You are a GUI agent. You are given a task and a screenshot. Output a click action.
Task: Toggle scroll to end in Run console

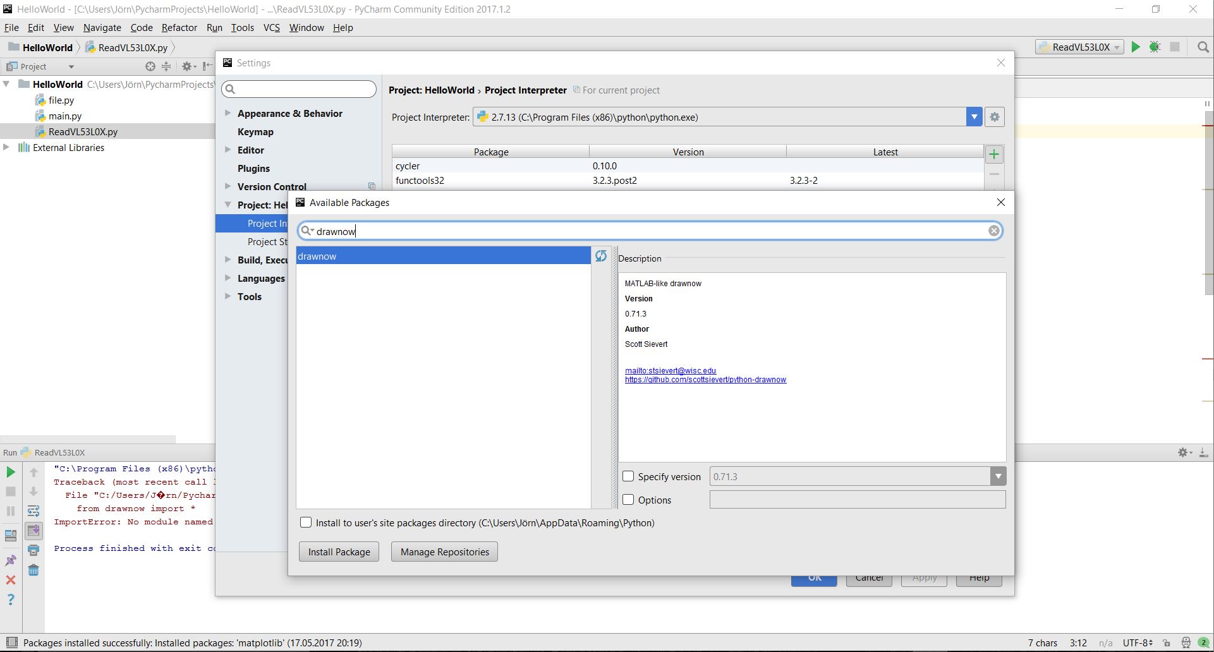point(33,531)
